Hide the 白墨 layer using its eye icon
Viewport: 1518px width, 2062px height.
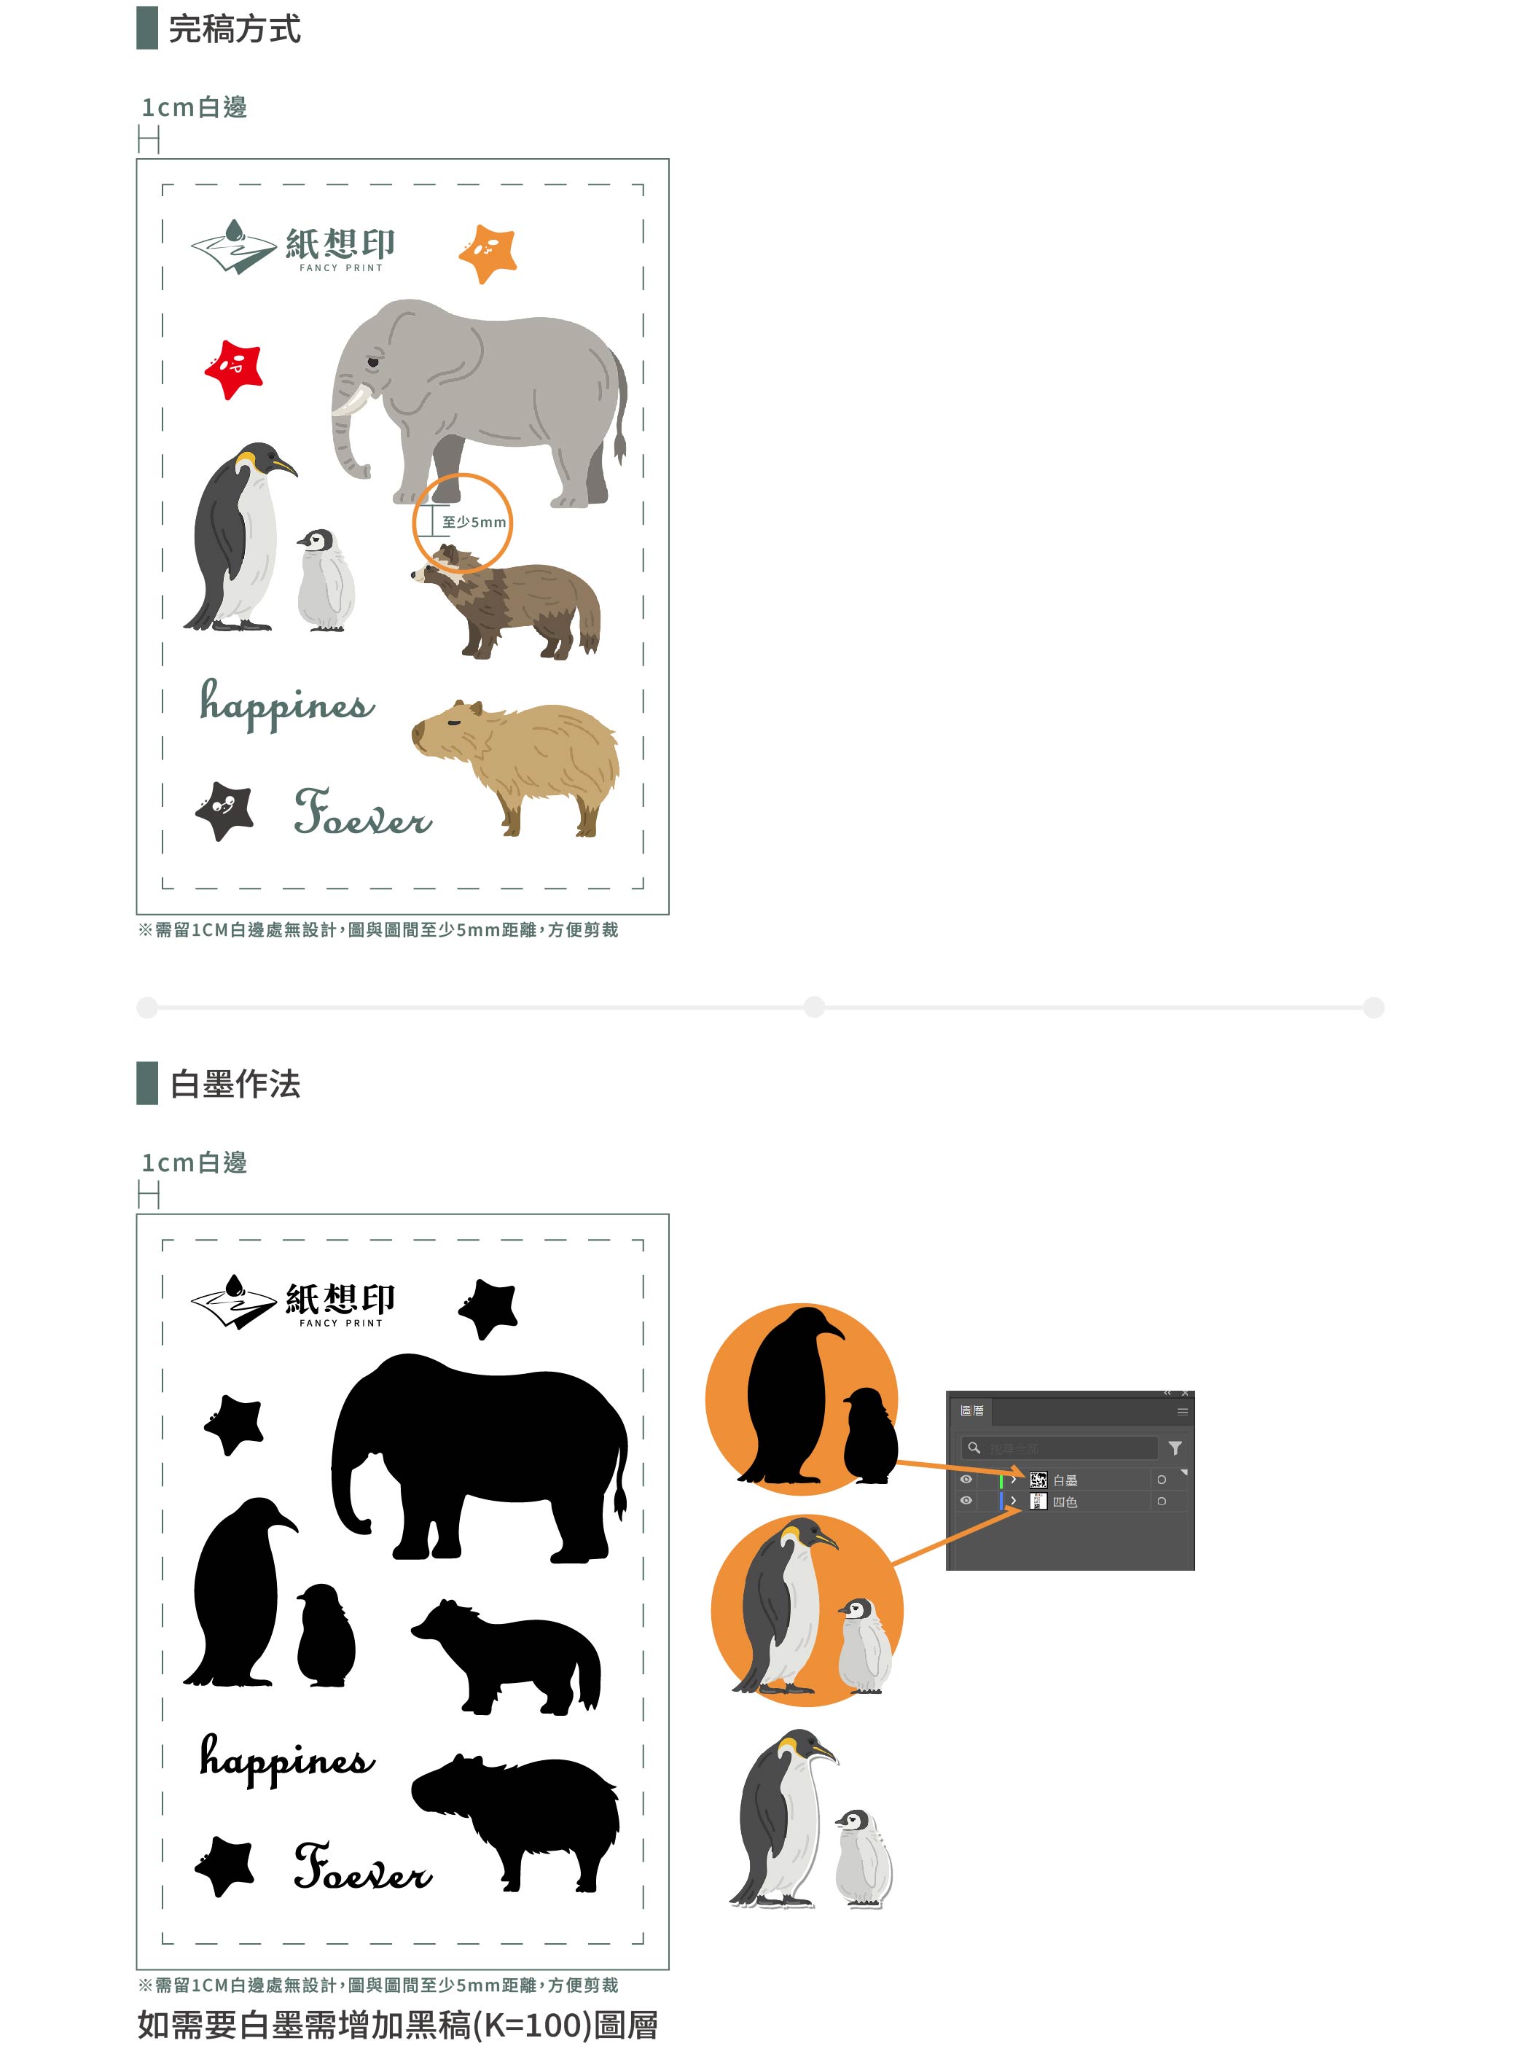coord(965,1480)
